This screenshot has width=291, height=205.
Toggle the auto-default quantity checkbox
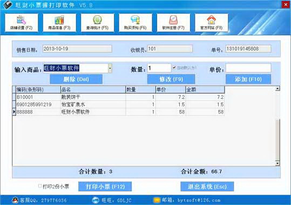click(174, 67)
